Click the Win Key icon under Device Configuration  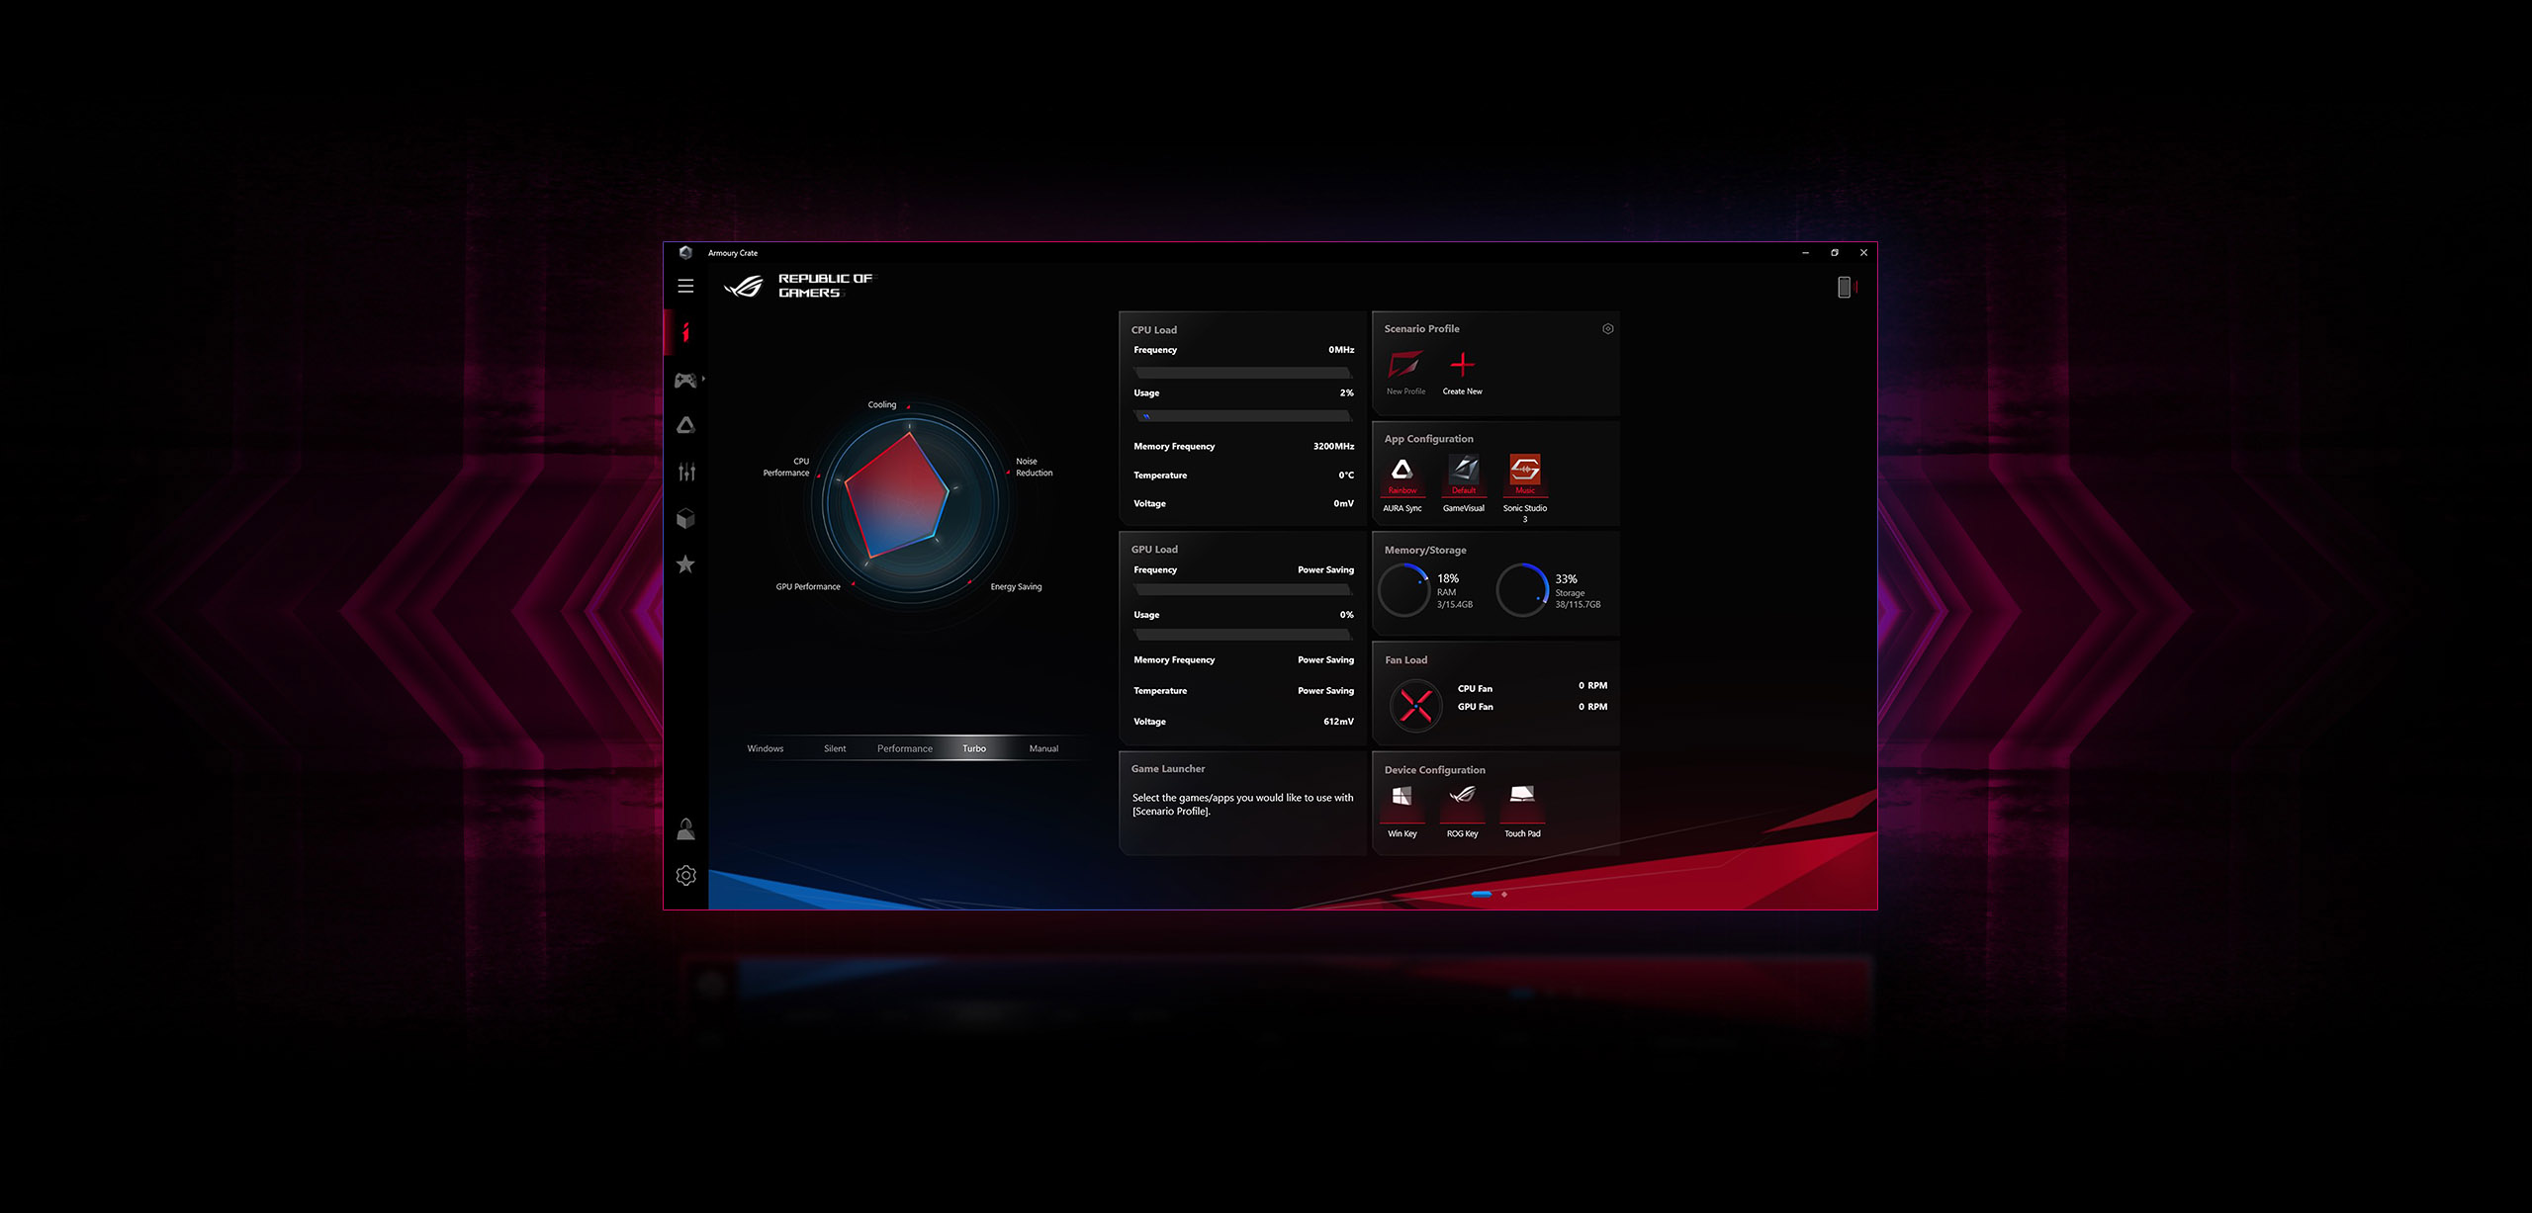1402,796
